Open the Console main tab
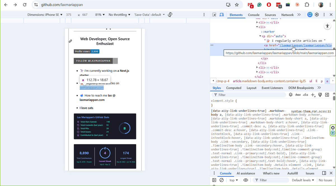Viewport: 336px width, 186px height. [x=254, y=15]
